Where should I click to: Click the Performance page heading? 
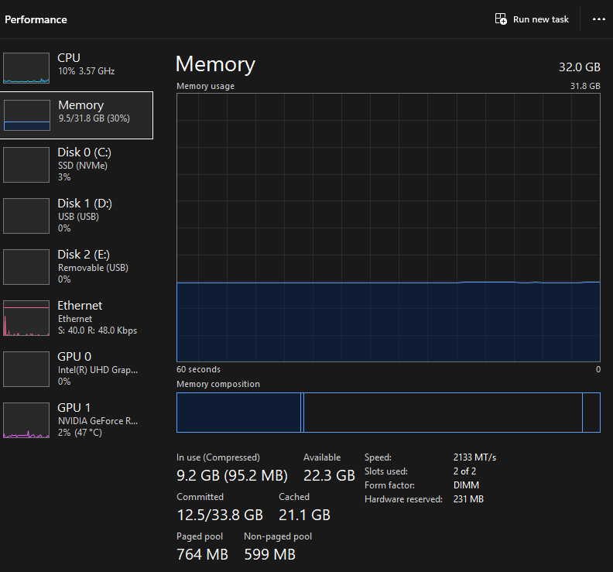pyautogui.click(x=36, y=19)
